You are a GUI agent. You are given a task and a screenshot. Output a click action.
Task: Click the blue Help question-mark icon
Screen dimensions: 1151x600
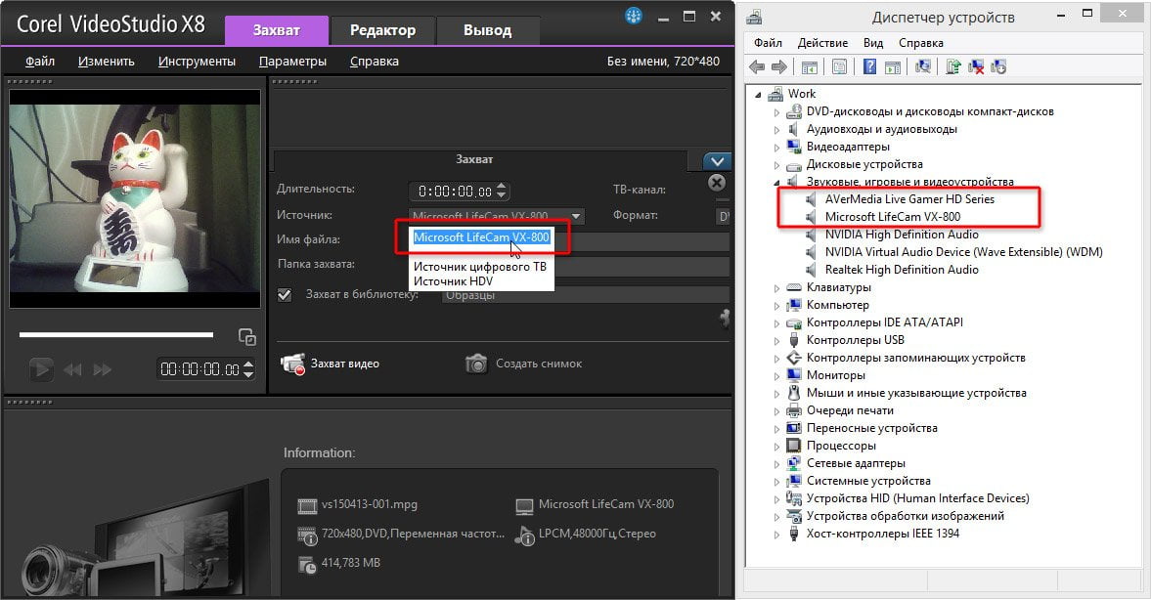click(x=870, y=67)
